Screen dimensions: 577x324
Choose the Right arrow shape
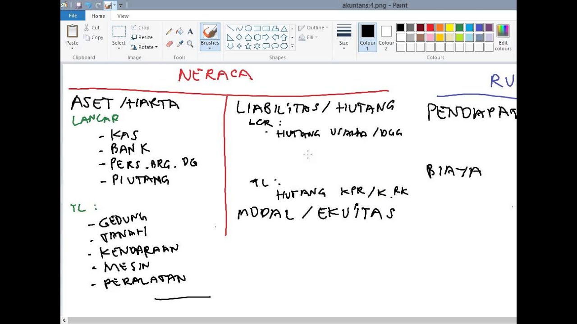[266, 37]
